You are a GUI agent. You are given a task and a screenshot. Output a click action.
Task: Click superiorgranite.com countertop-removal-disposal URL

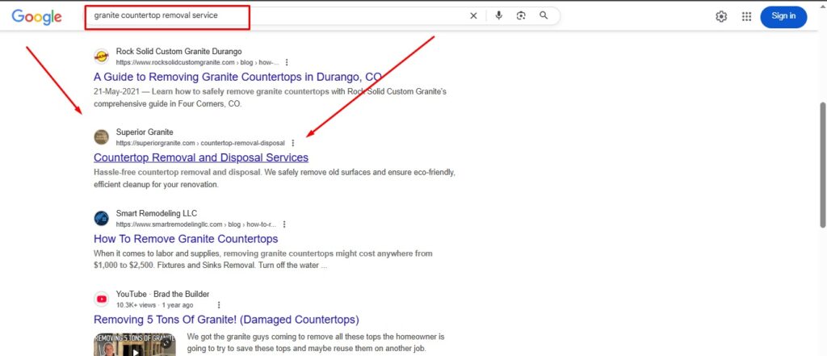200,143
